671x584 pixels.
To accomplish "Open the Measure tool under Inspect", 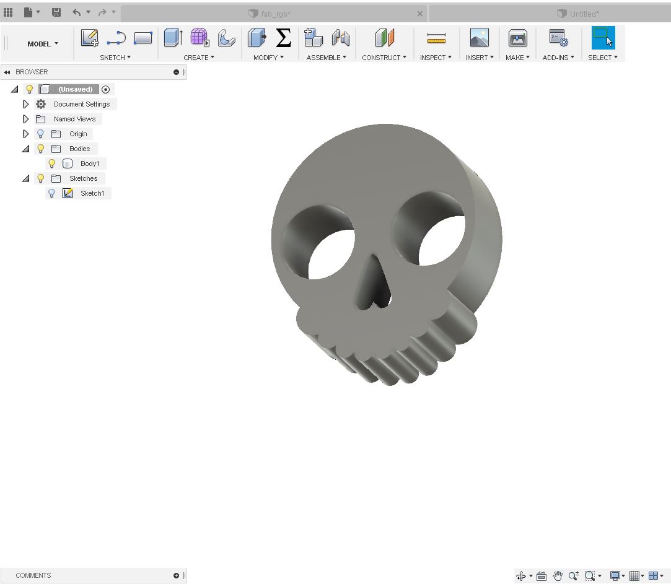I will click(x=436, y=38).
